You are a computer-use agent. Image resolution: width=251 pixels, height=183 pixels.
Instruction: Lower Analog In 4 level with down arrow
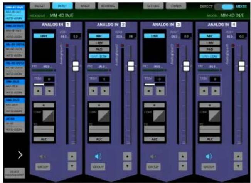click(238, 166)
